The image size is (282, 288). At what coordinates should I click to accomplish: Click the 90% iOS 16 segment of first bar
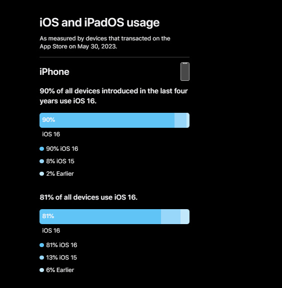[107, 120]
